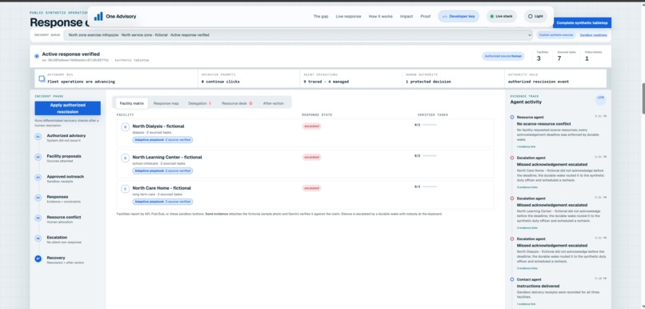The height and width of the screenshot is (309, 645).
Task: Click the fleet operations square icon
Action: pyautogui.click(x=42, y=78)
